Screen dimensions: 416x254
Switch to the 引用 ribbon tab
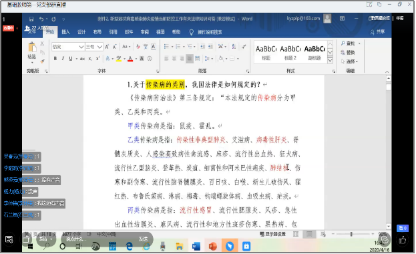(x=113, y=32)
